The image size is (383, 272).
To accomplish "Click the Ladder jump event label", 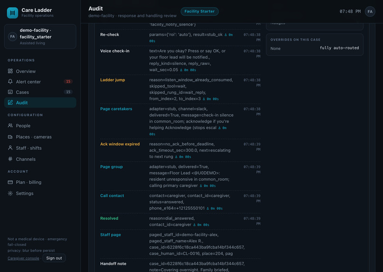I will point(113,80).
